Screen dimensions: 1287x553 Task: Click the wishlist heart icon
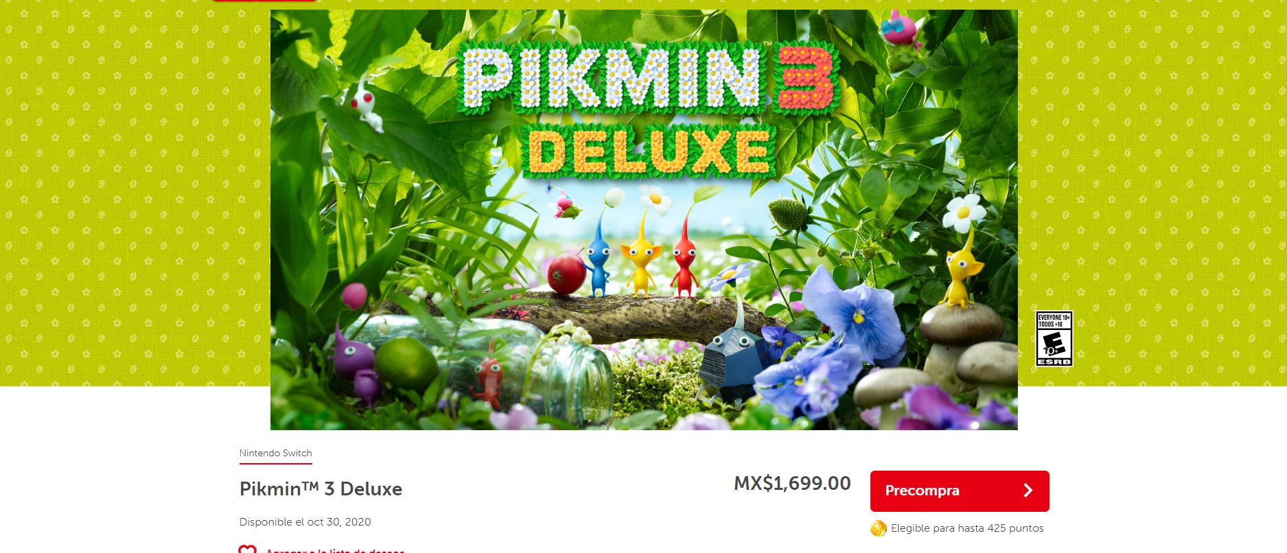tap(247, 549)
